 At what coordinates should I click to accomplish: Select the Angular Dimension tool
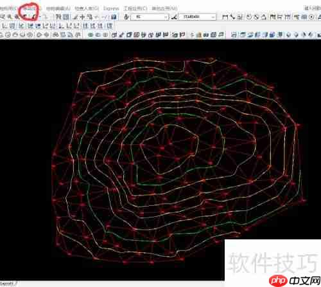264,17
